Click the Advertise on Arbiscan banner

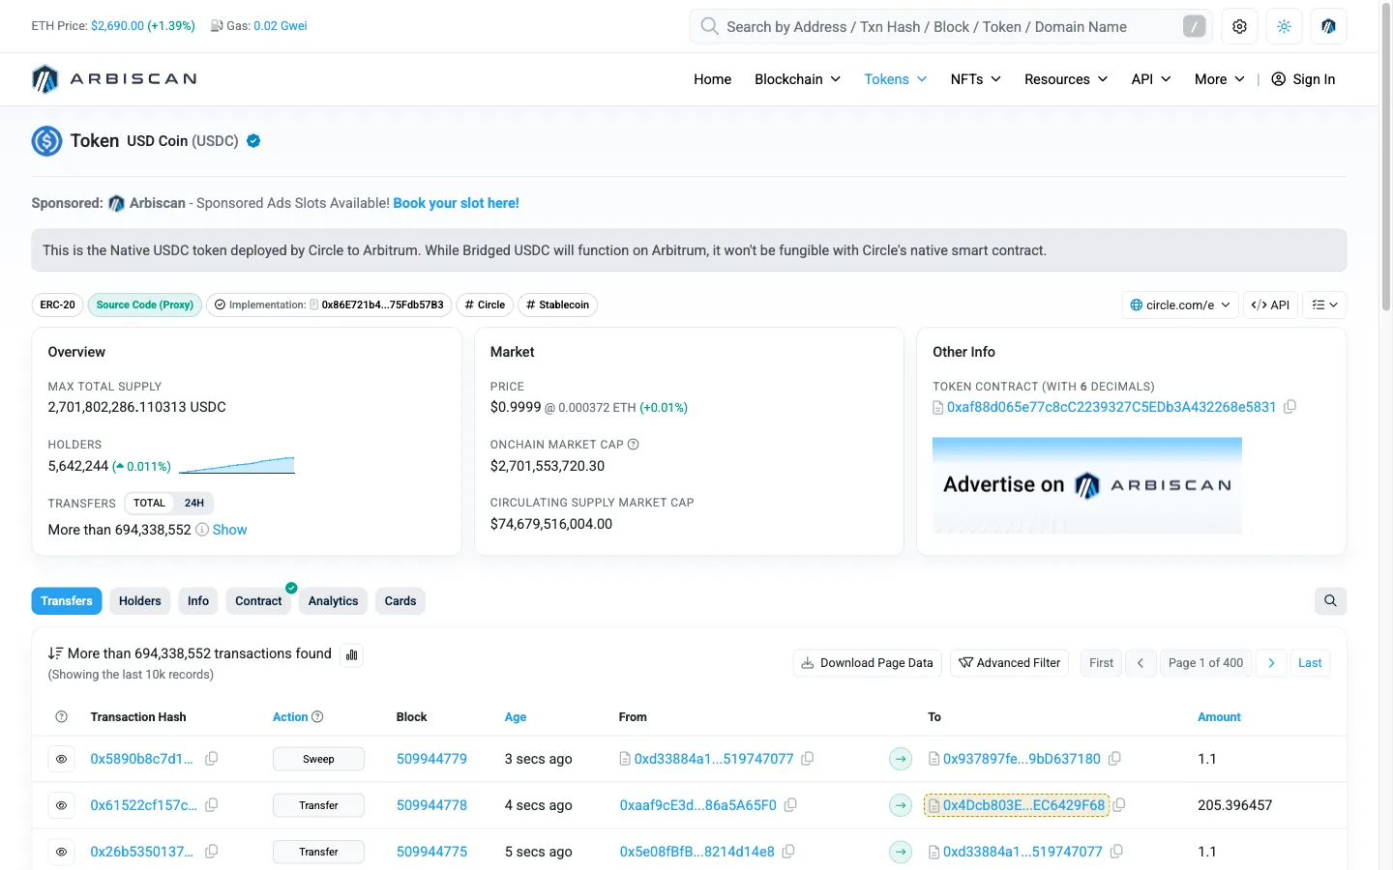tap(1087, 485)
